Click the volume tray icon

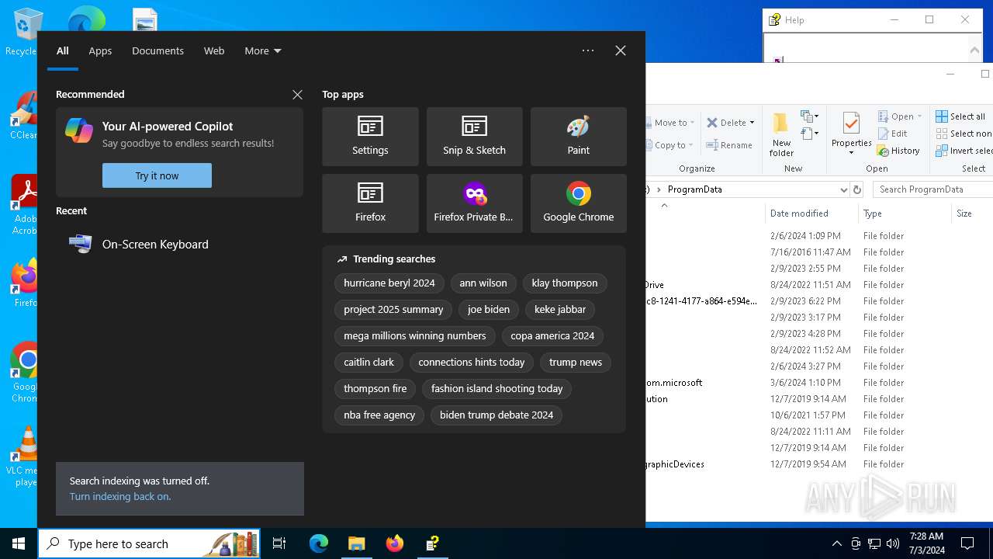893,543
